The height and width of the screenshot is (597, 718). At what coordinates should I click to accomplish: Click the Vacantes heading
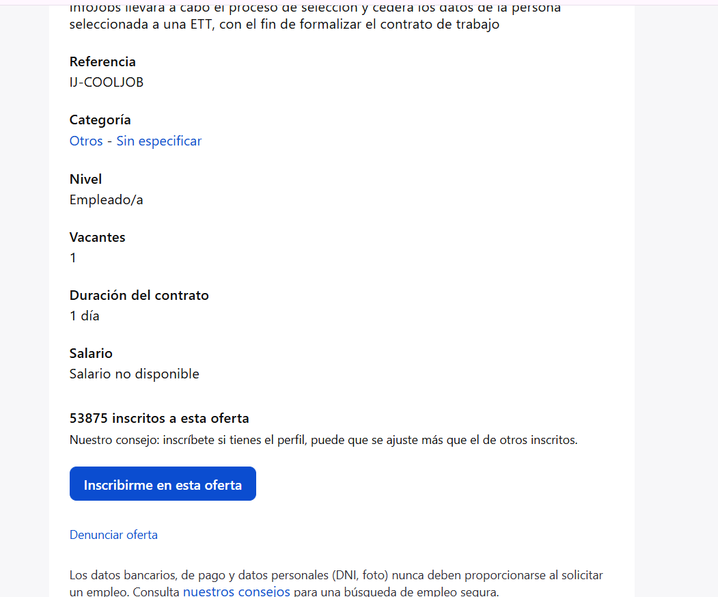tap(98, 237)
